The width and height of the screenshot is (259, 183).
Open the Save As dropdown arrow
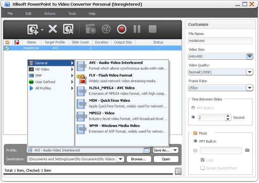coord(175,150)
